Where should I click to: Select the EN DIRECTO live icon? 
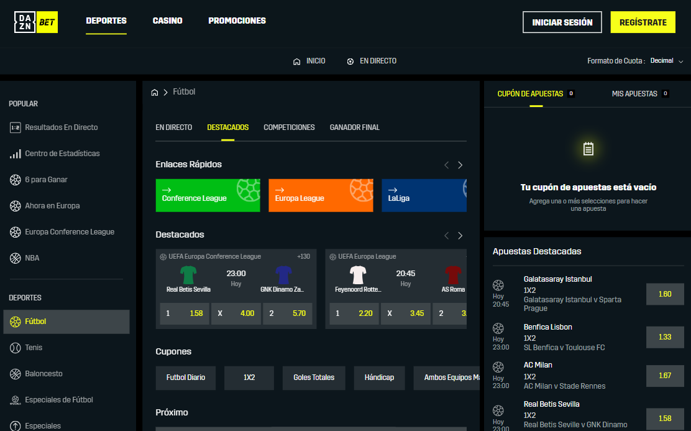349,61
